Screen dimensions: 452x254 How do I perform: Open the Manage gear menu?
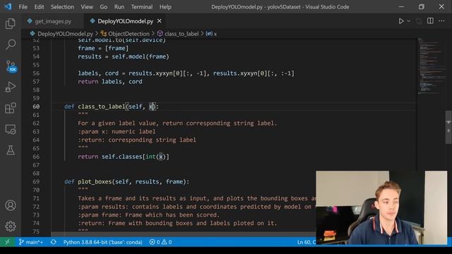tap(11, 226)
